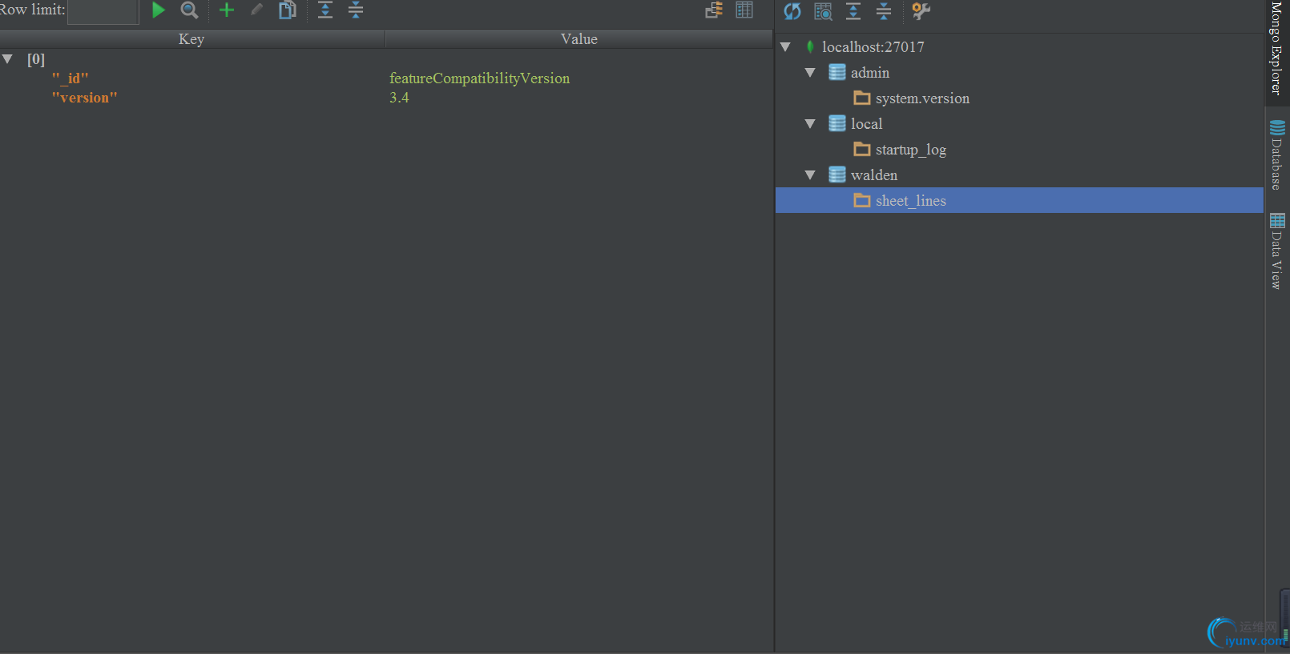Collapse the walden database node
The image size is (1290, 654).
click(810, 175)
